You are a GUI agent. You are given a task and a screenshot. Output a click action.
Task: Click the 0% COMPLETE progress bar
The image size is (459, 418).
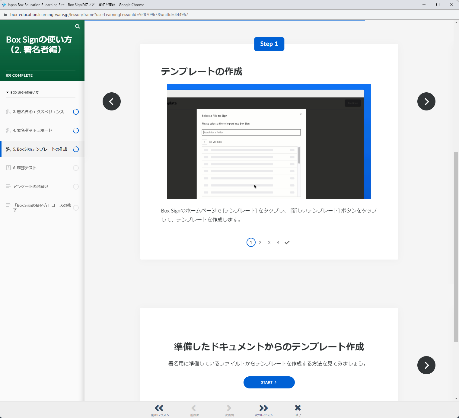[x=41, y=71]
